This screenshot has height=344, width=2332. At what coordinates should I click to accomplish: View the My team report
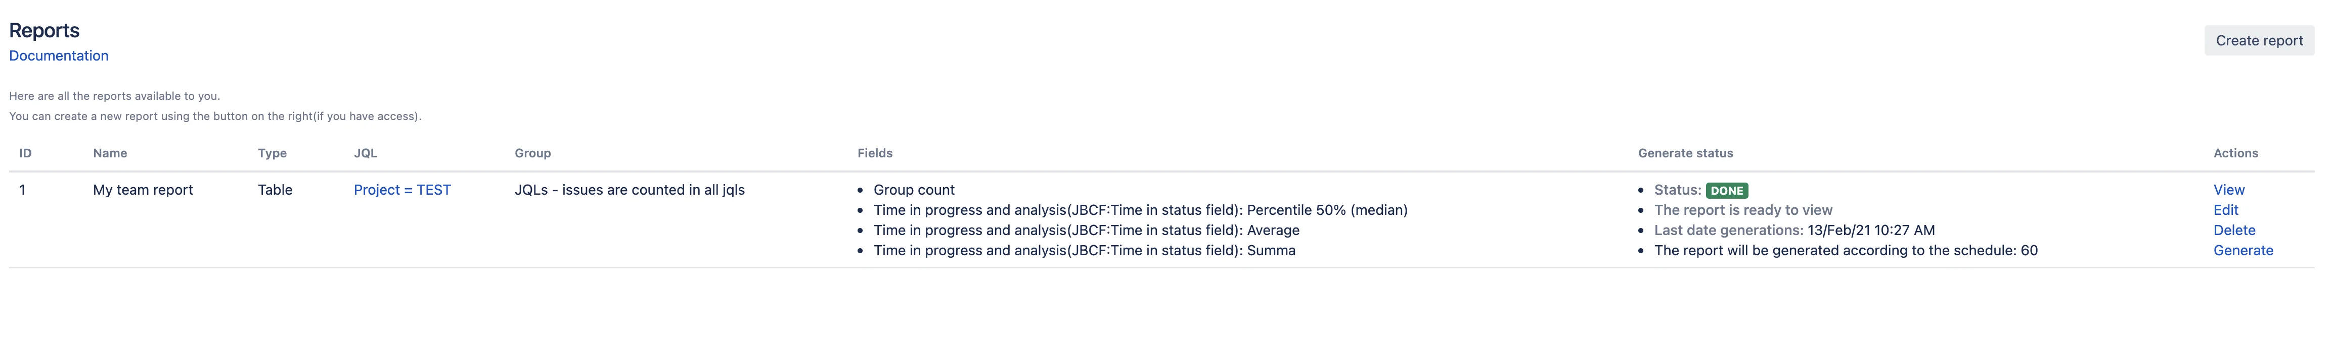tap(2229, 190)
